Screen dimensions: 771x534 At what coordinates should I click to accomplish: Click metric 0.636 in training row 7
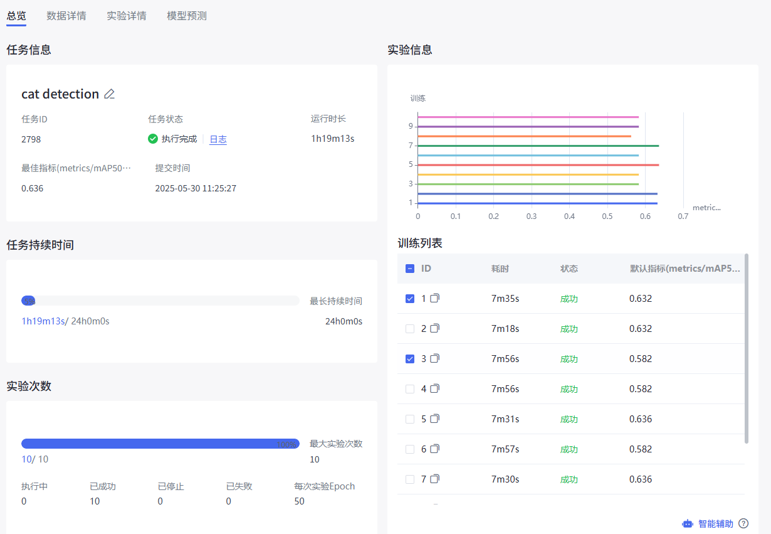(x=641, y=479)
